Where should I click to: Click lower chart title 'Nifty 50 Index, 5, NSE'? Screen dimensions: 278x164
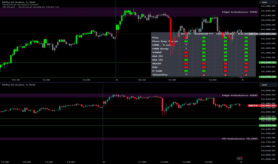19,85
